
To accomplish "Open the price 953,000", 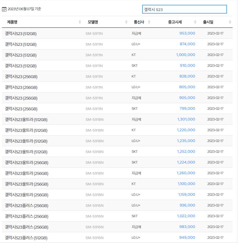I will point(187,33).
